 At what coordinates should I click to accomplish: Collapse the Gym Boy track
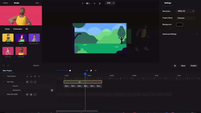point(4,82)
